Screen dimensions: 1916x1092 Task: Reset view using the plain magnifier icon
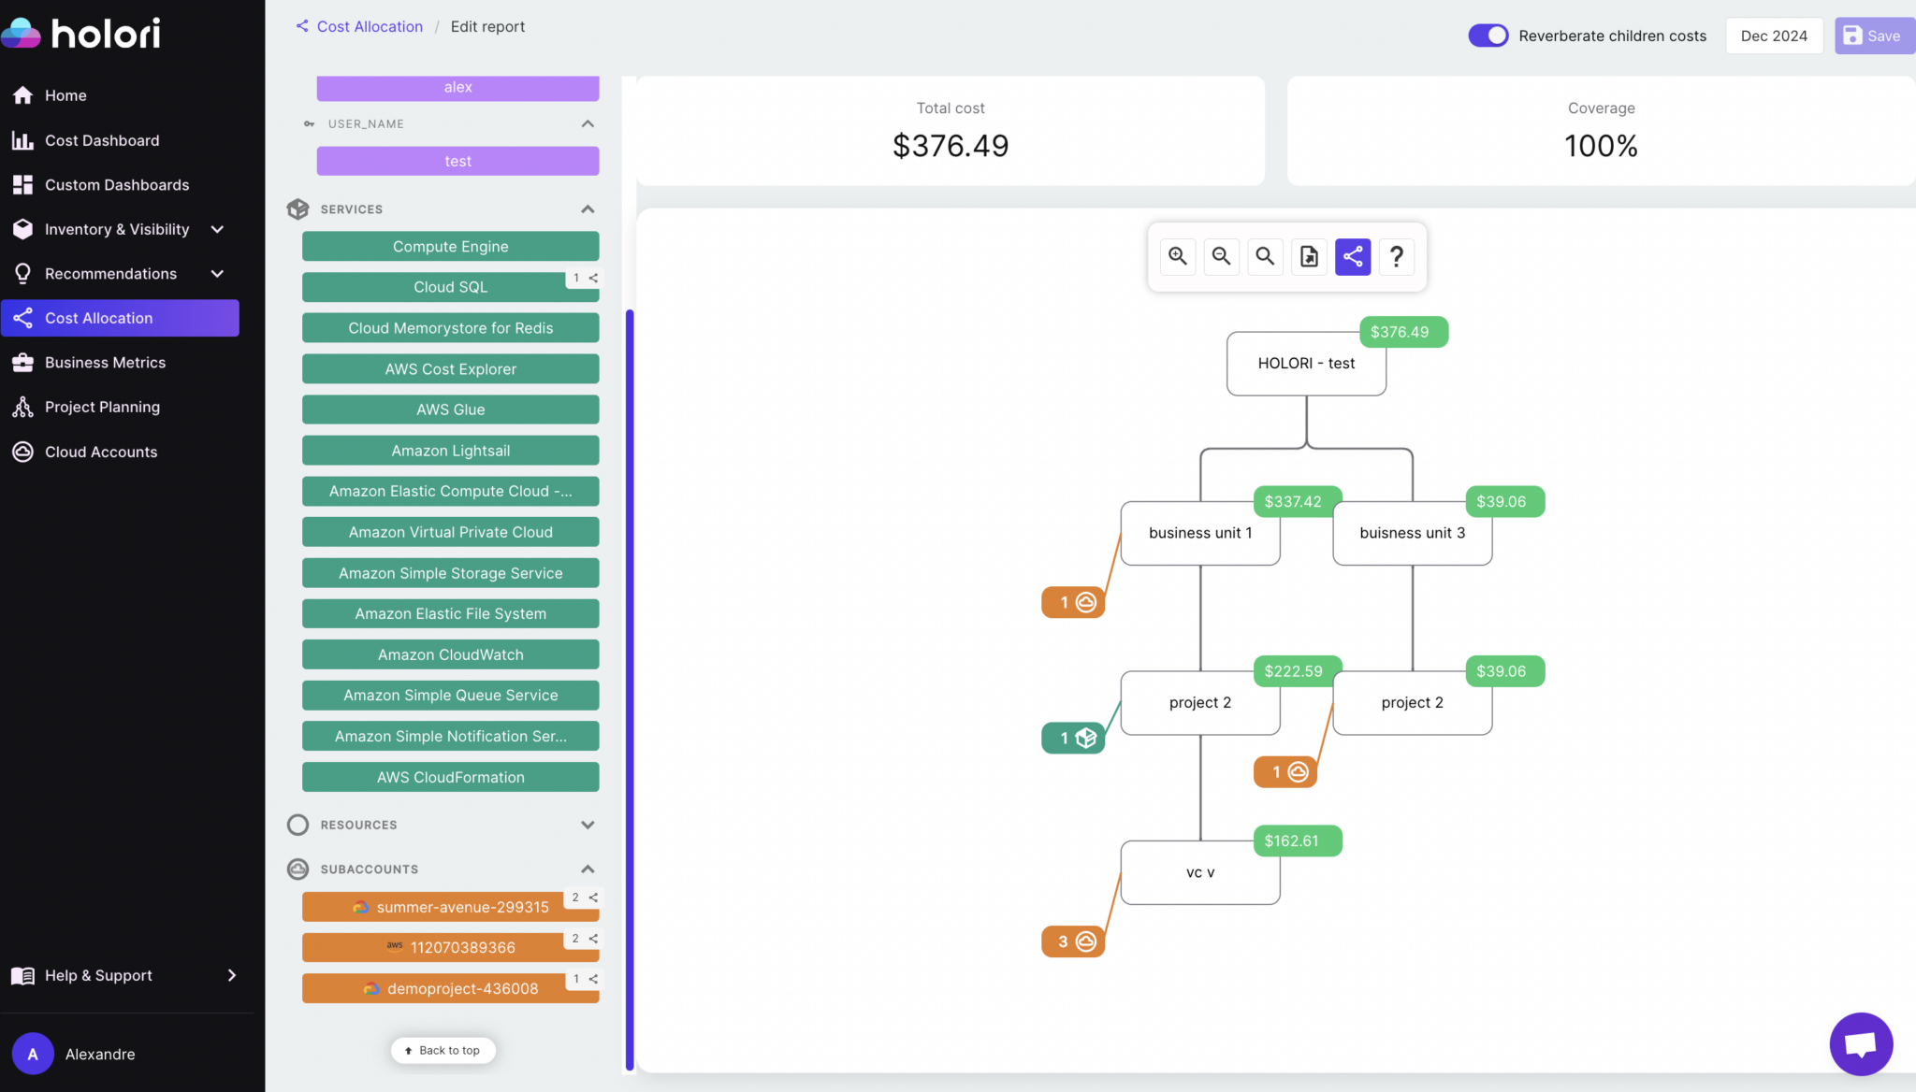[x=1265, y=256]
